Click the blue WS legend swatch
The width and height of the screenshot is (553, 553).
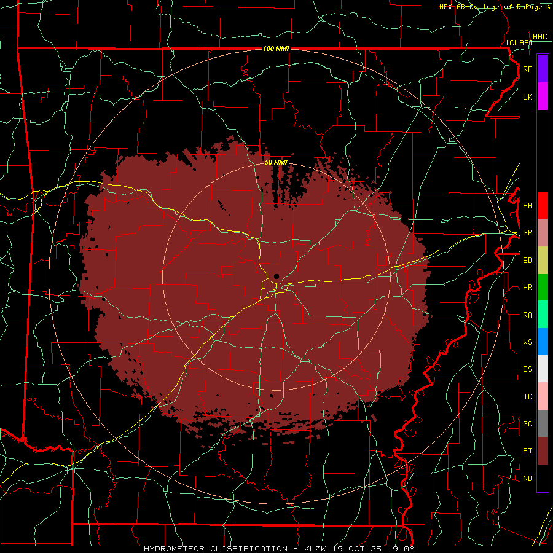pyautogui.click(x=543, y=342)
